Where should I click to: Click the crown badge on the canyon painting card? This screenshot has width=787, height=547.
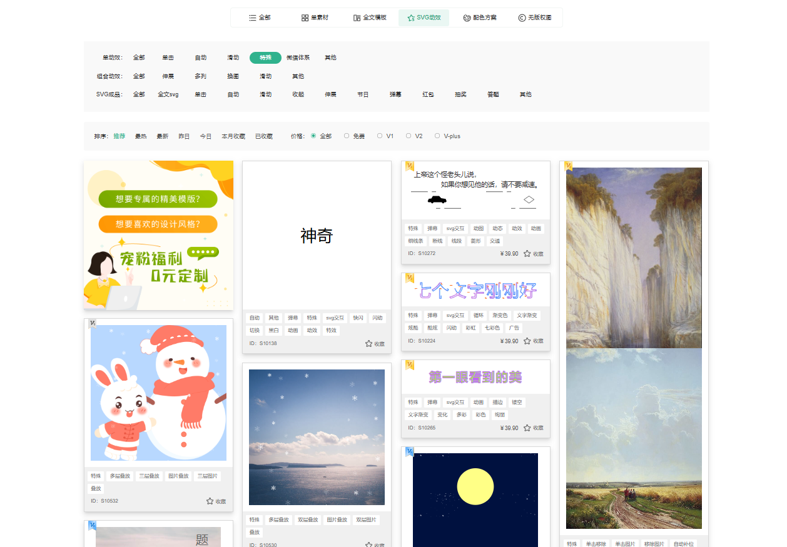[568, 166]
